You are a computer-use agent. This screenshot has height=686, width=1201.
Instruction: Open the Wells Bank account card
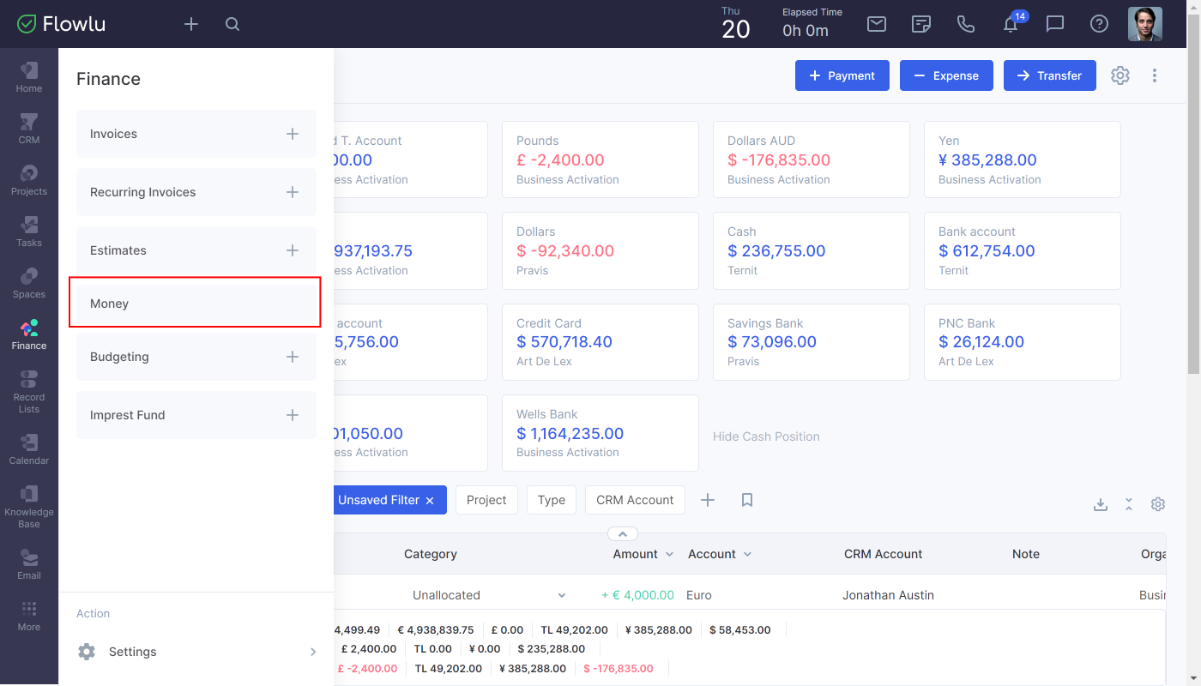click(x=600, y=433)
